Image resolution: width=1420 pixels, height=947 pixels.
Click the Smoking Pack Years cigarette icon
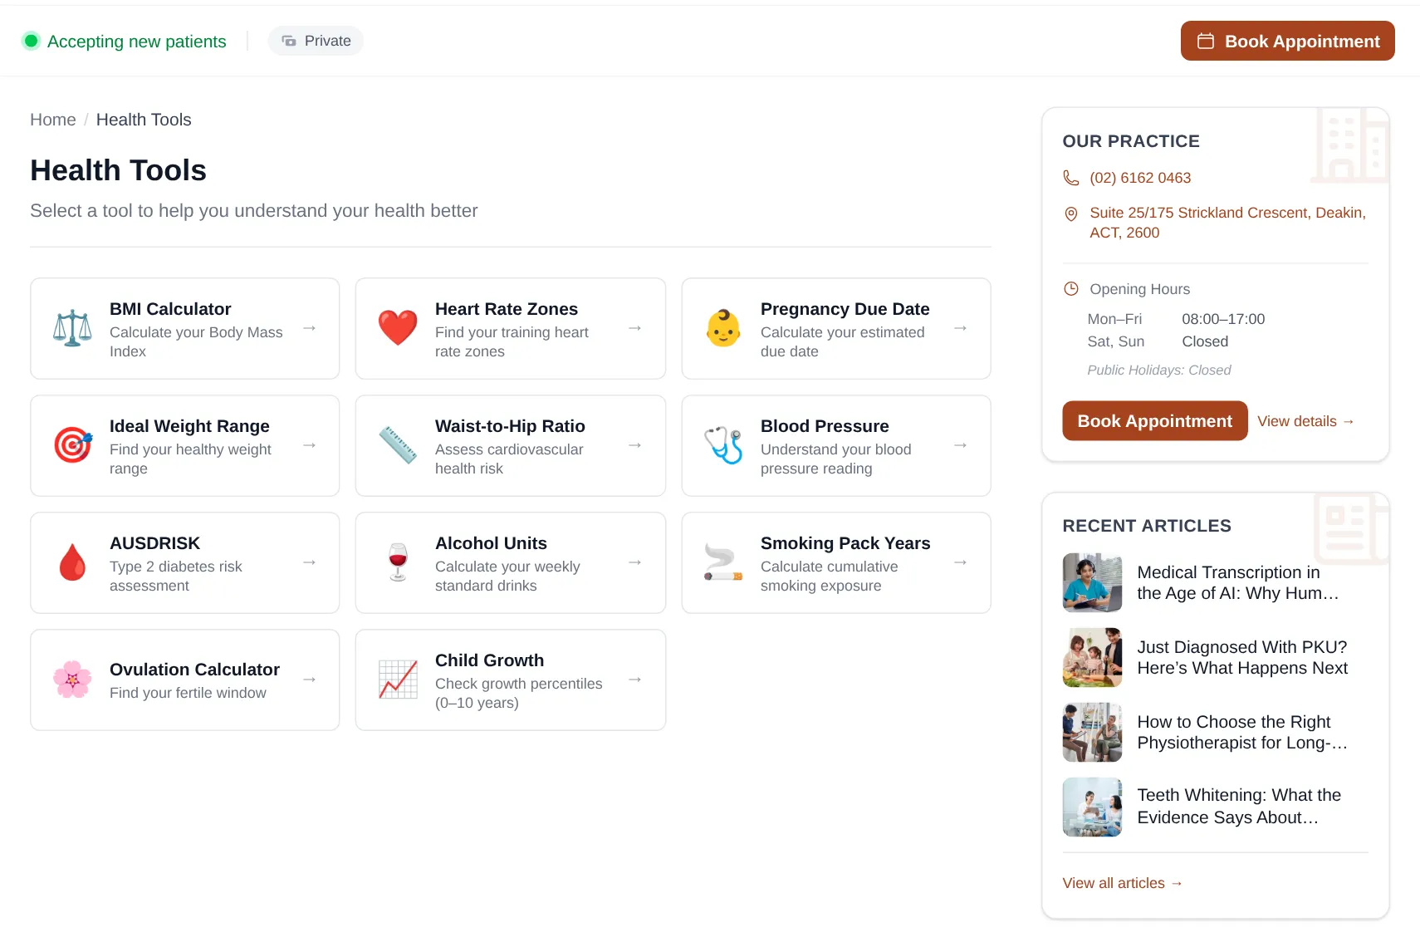(723, 562)
